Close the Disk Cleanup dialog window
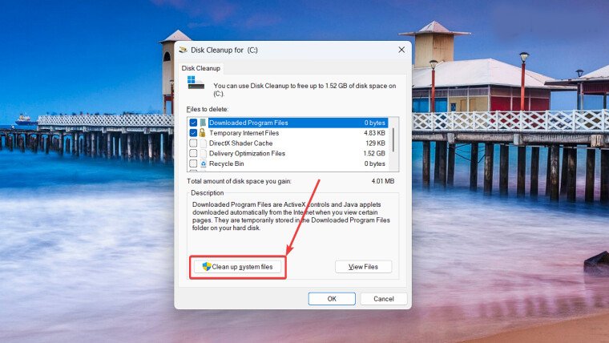 click(401, 50)
